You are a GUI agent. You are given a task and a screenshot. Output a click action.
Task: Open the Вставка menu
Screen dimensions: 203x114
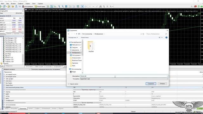13,3
